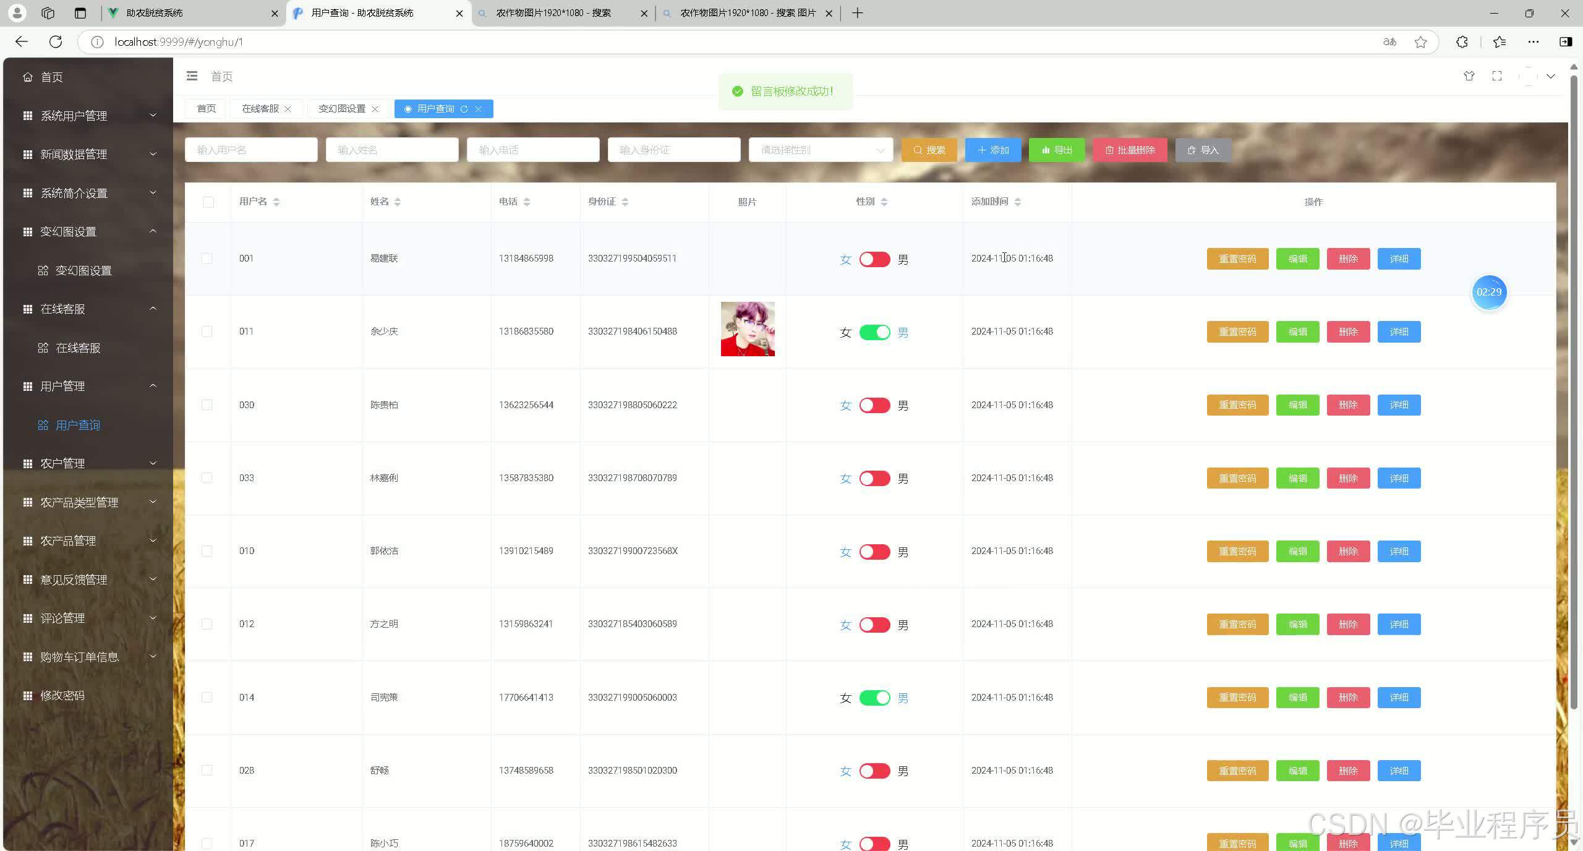Click 重置密码 for user 陈贵柏
The height and width of the screenshot is (851, 1583).
point(1237,405)
